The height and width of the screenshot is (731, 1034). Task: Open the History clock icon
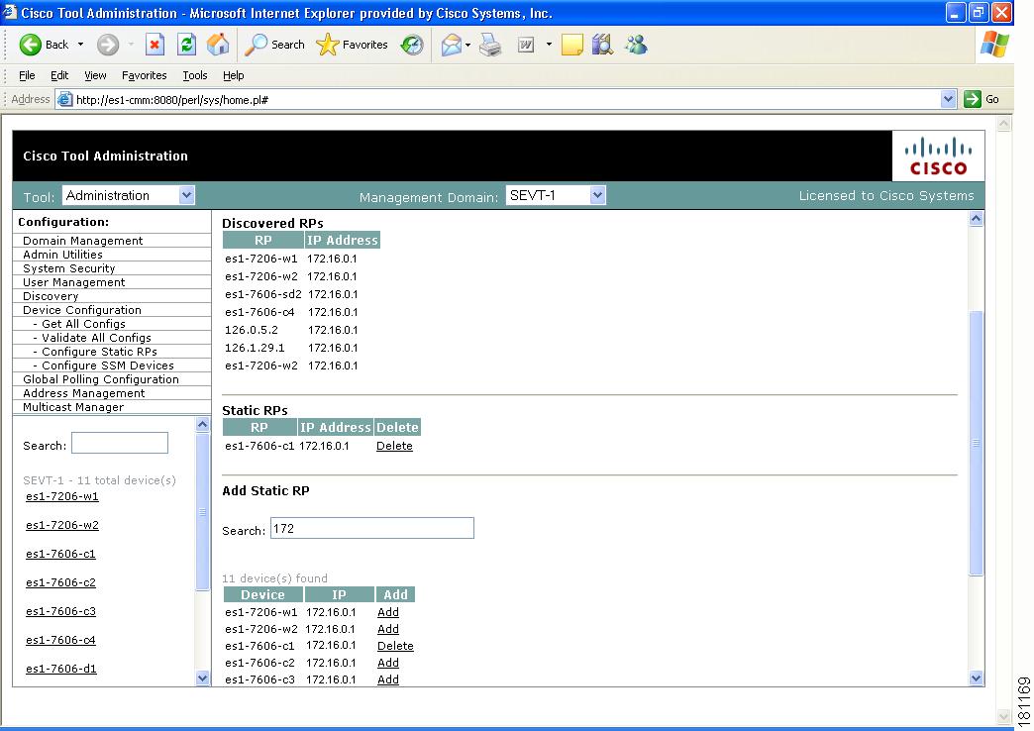tap(412, 45)
